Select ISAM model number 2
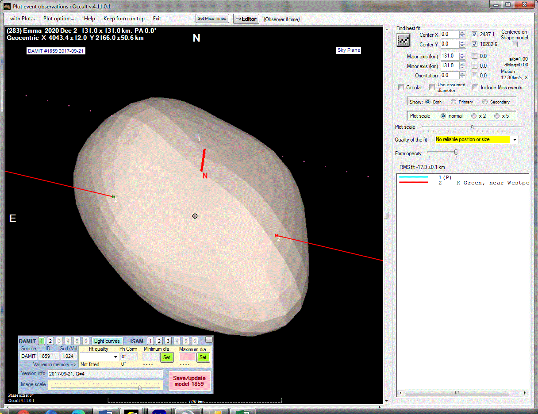Image resolution: width=538 pixels, height=414 pixels. (159, 341)
